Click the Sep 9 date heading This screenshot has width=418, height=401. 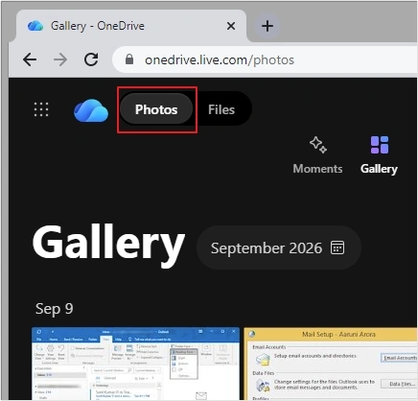[55, 309]
